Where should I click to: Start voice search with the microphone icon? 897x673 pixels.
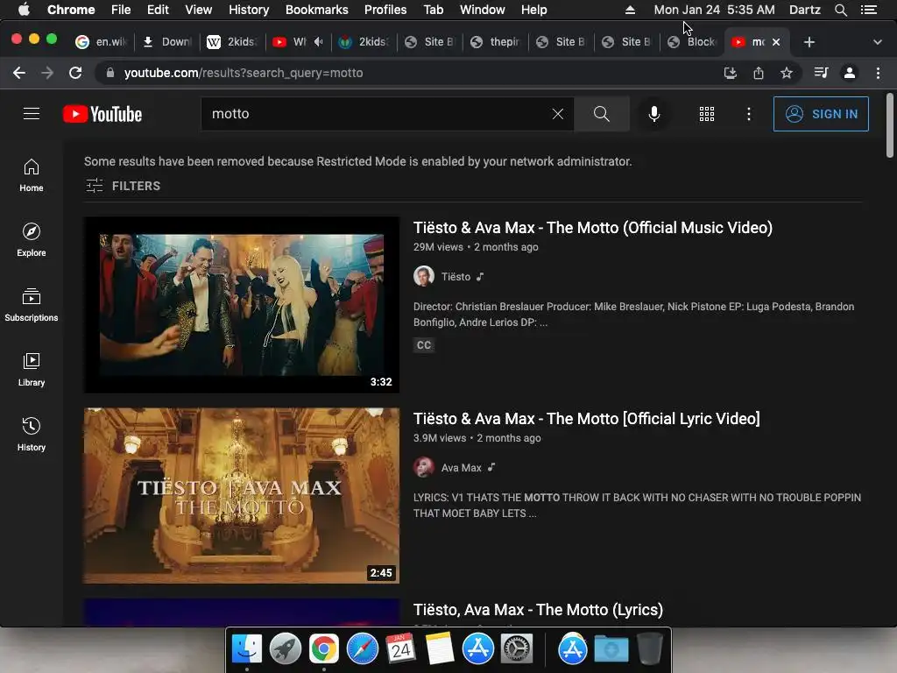(x=653, y=114)
